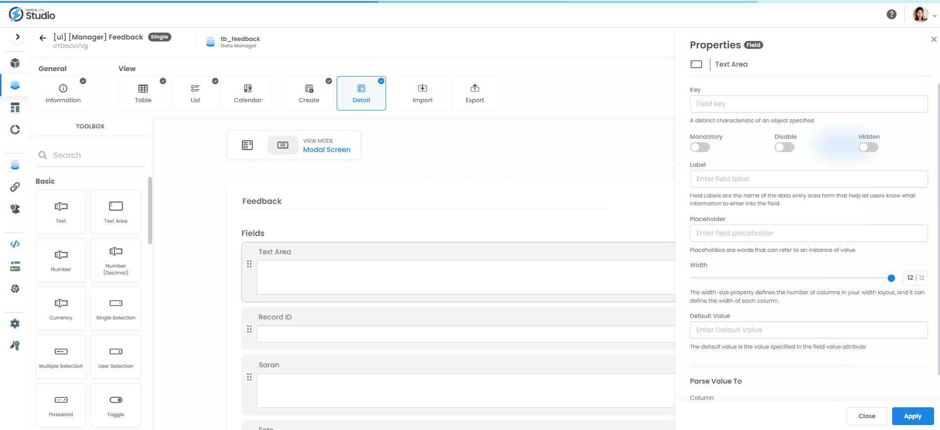Viewport: 940px width, 430px height.
Task: Open the circular chart sidebar icon
Action: [15, 130]
